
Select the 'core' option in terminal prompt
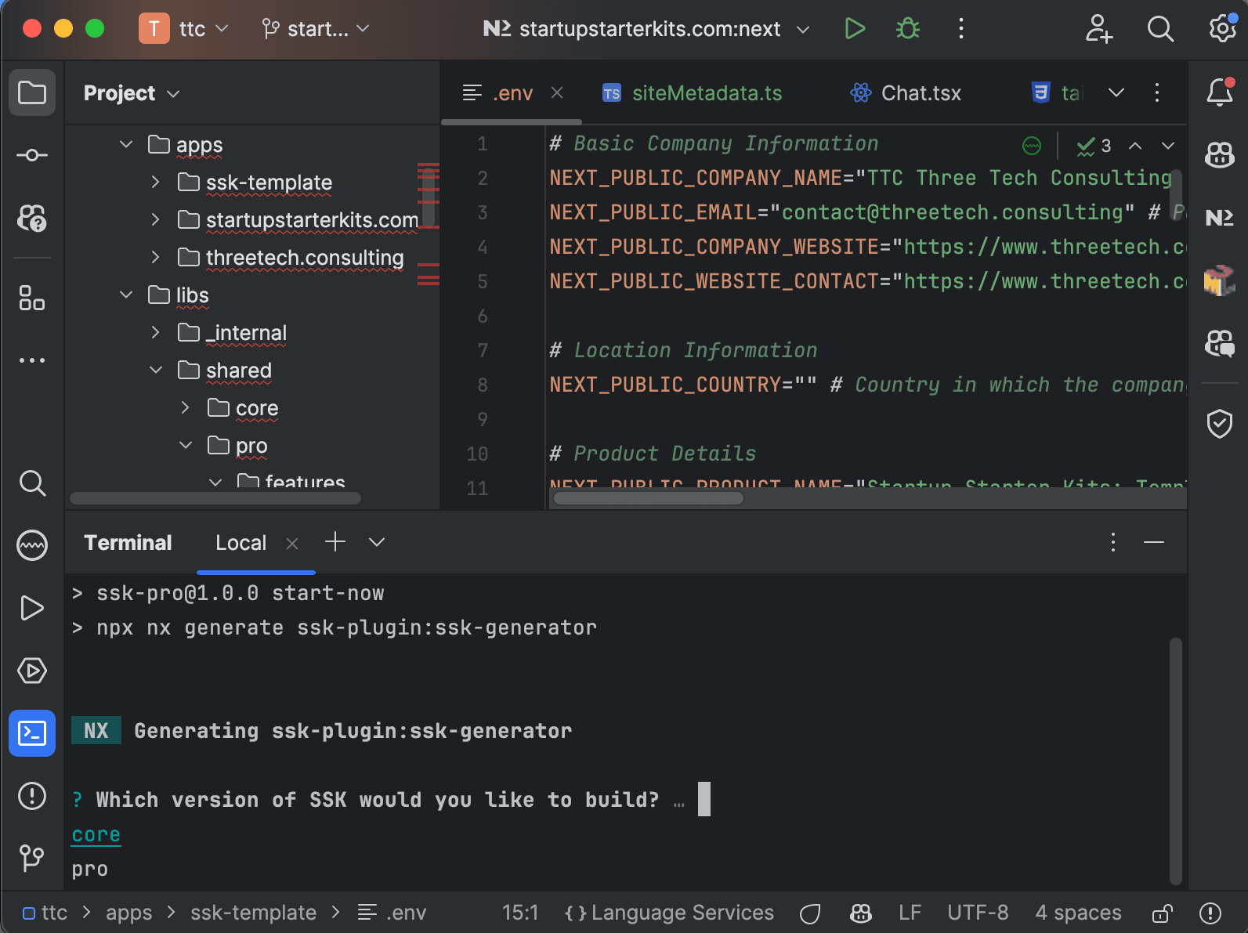[x=96, y=834]
